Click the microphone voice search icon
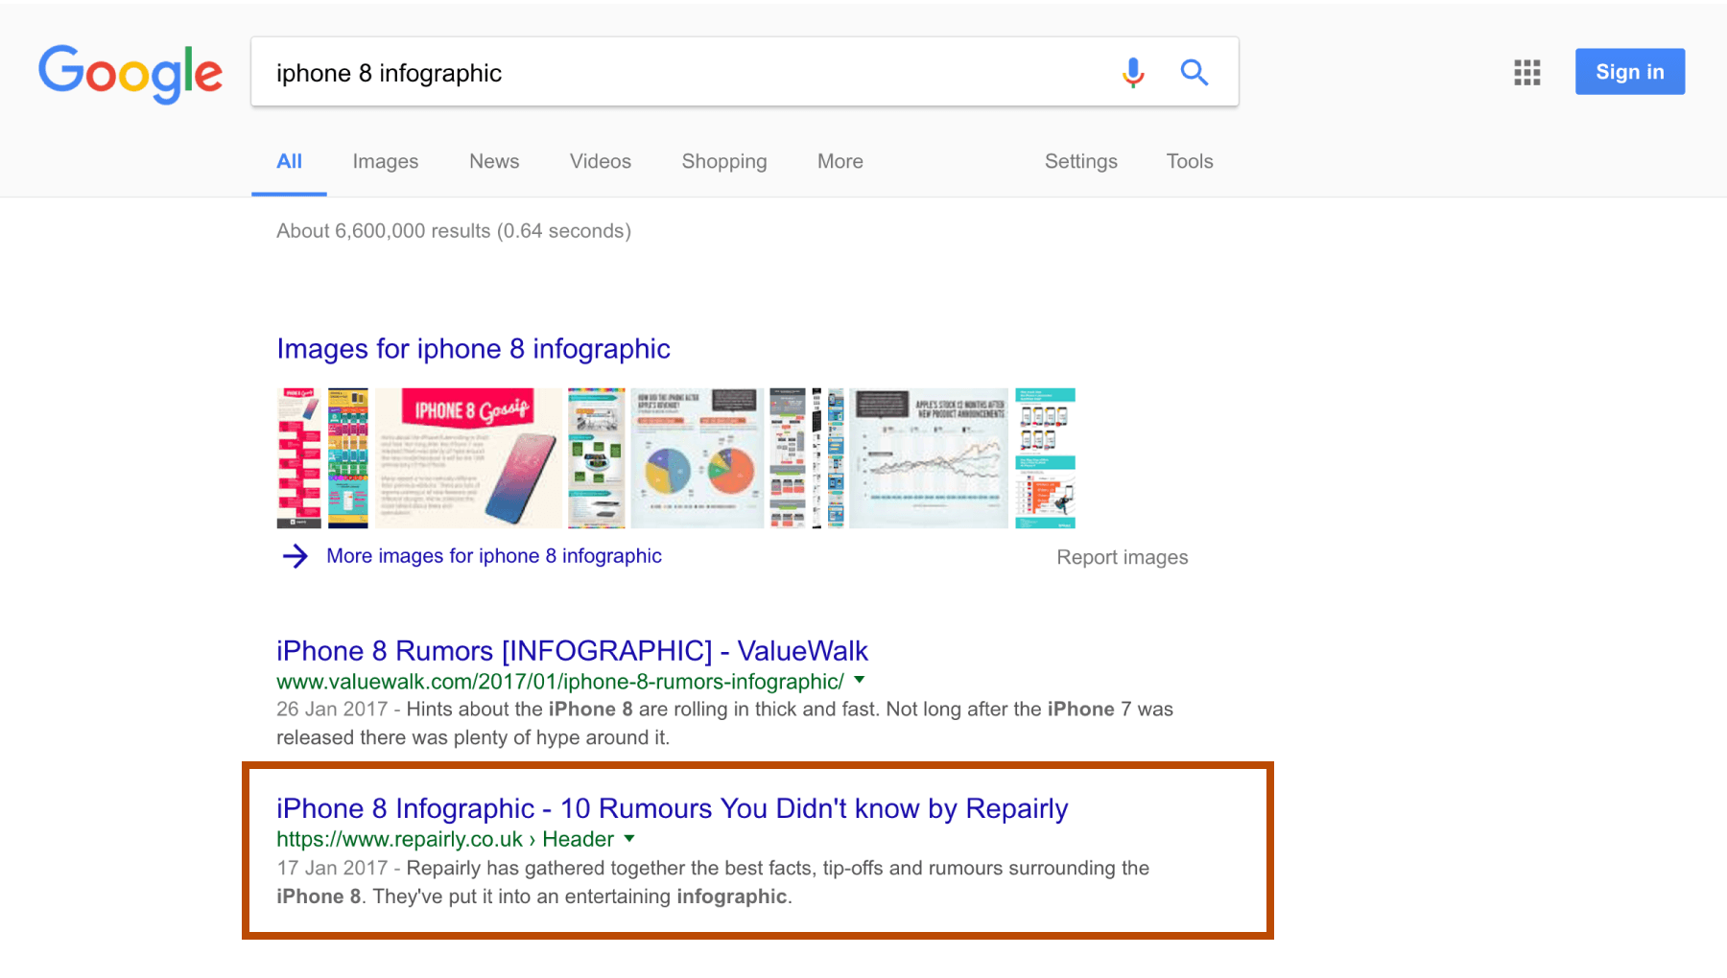 pyautogui.click(x=1133, y=73)
